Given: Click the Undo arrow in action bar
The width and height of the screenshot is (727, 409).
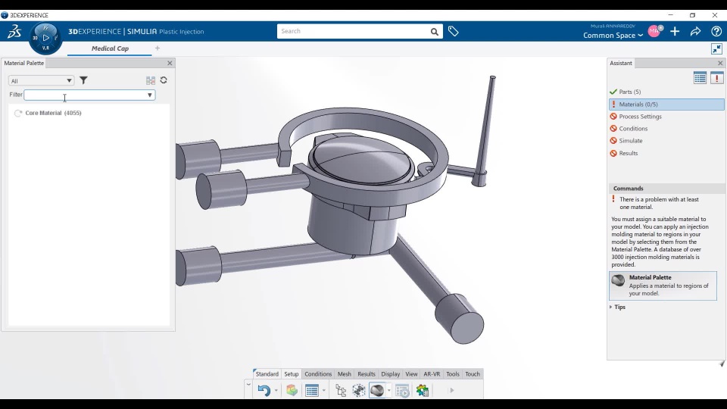Looking at the screenshot, I should (x=264, y=391).
